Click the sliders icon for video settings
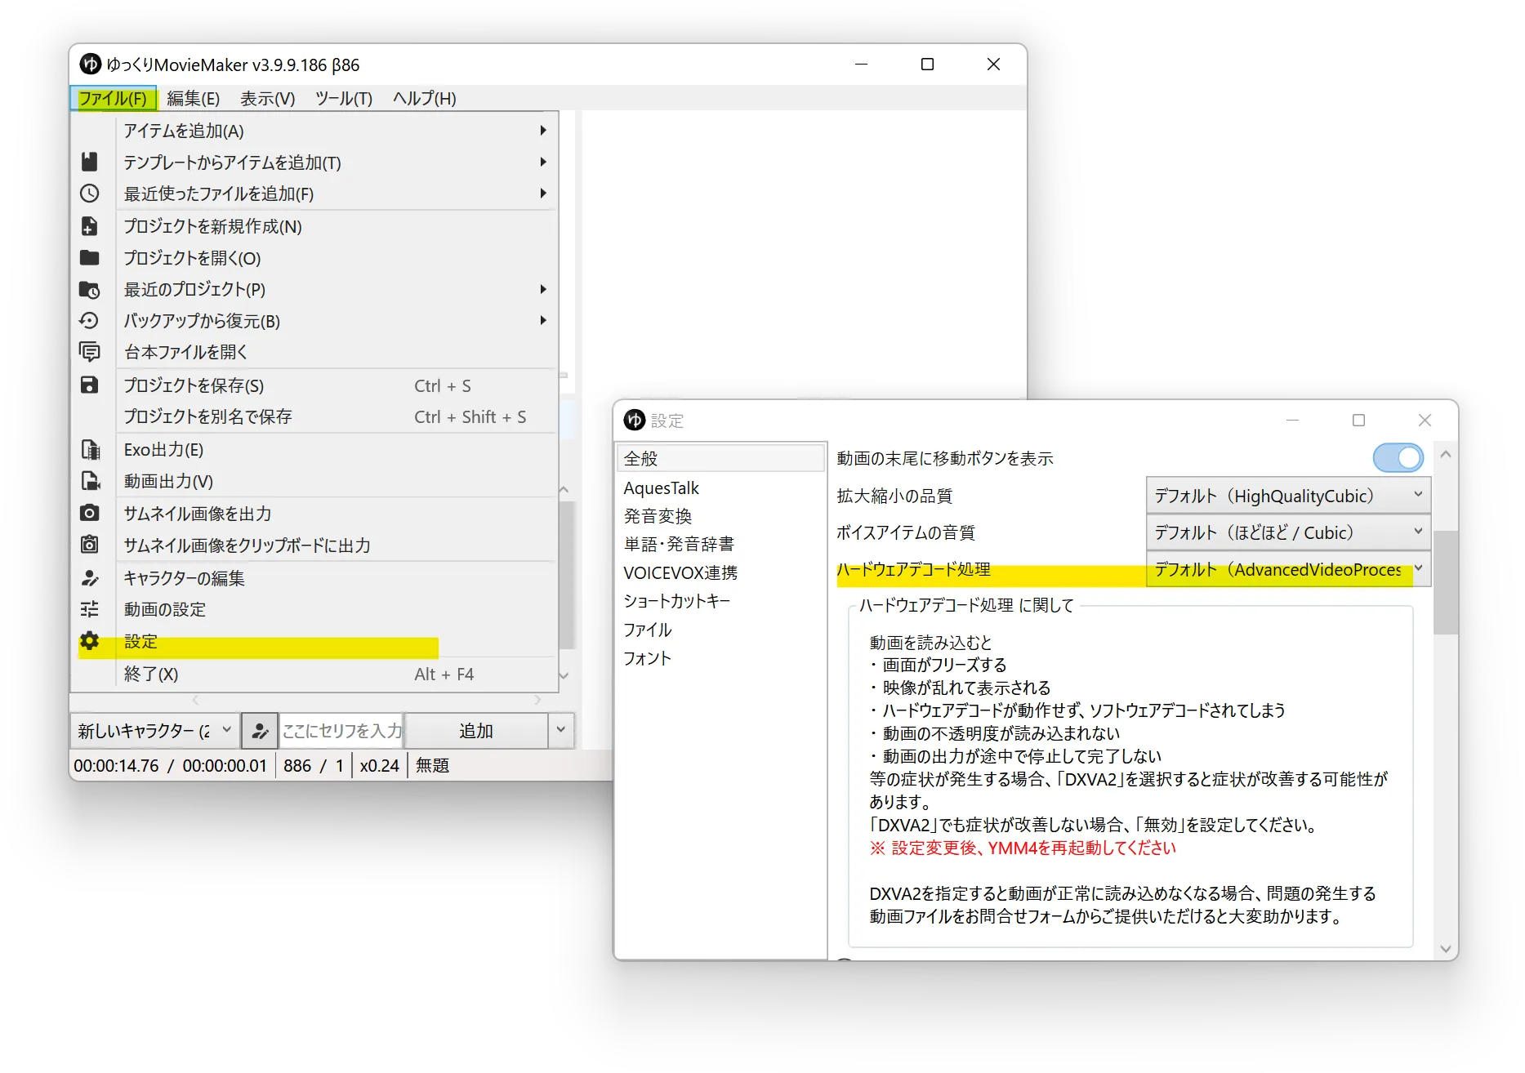1525x1073 pixels. pos(90,609)
